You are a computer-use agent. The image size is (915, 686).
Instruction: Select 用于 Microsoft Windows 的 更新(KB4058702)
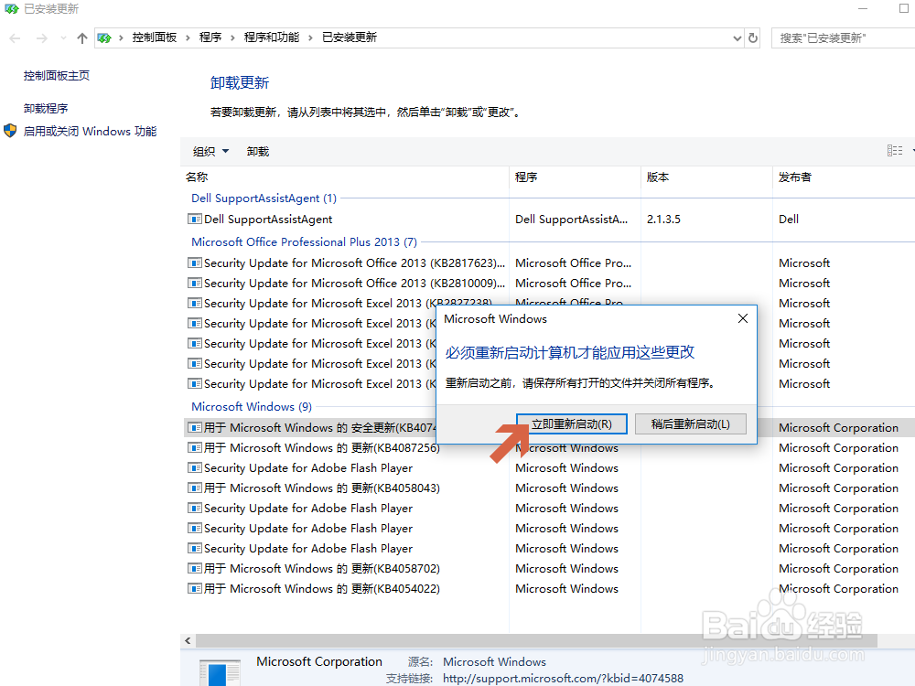tap(321, 569)
